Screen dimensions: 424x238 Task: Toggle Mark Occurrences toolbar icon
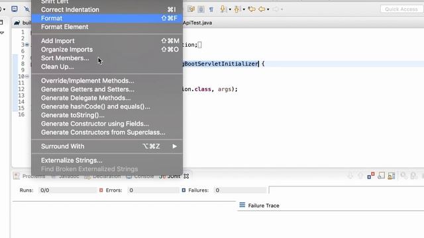(191, 9)
